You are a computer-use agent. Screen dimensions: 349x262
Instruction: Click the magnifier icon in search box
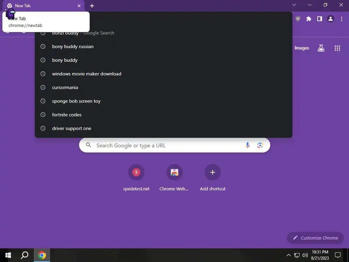tap(88, 145)
